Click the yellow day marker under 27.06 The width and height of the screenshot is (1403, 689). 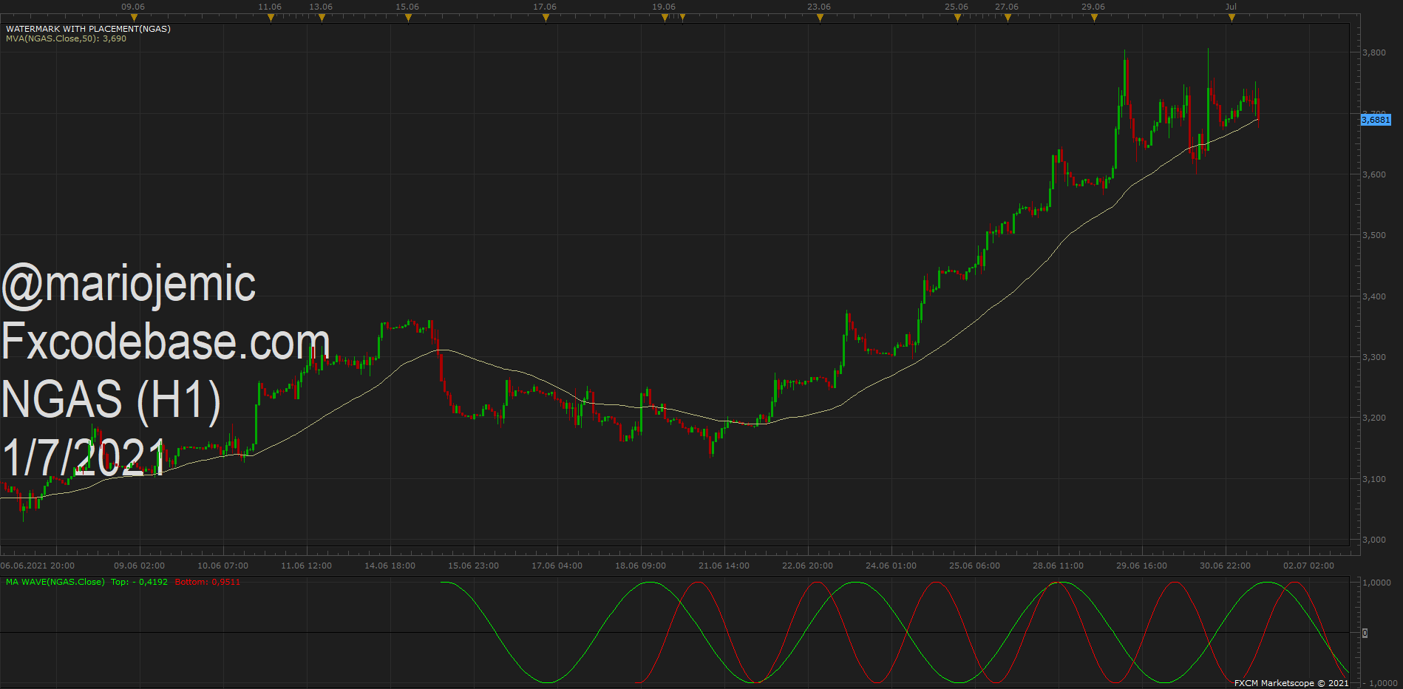[1008, 18]
